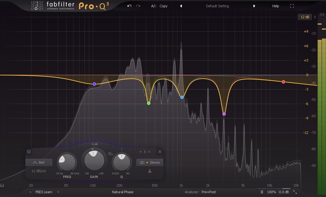Image resolution: width=326 pixels, height=197 pixels.
Task: Click the FREQ knob
Action: coord(67,162)
